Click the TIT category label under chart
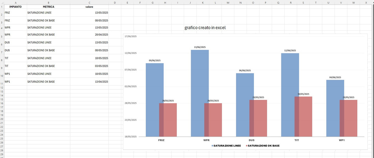 pos(297,140)
